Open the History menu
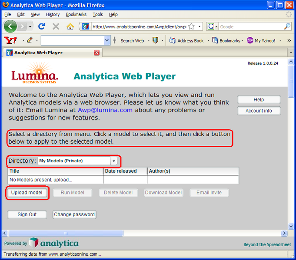Image resolution: width=296 pixels, height=260 pixels. [x=53, y=14]
